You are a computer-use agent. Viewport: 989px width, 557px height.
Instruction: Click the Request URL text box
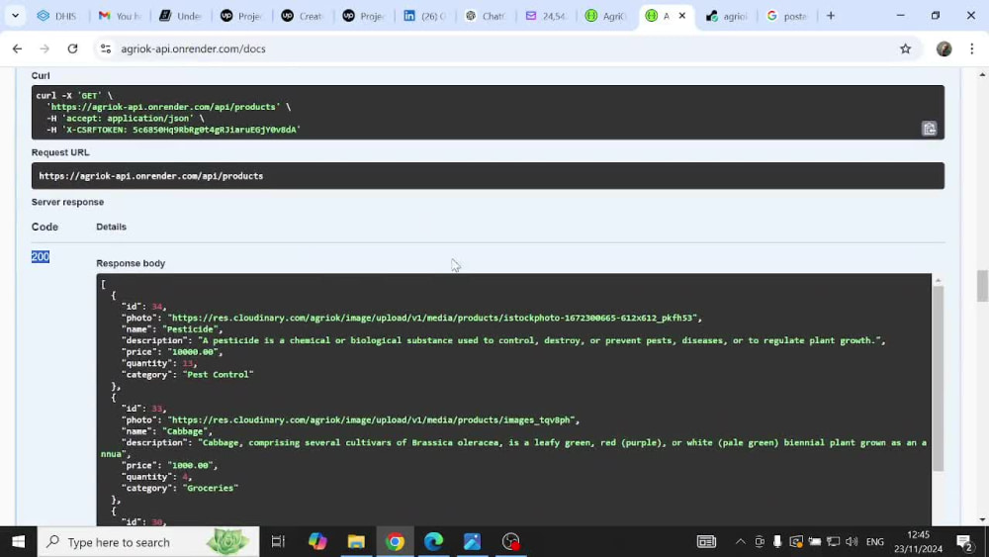coord(488,176)
